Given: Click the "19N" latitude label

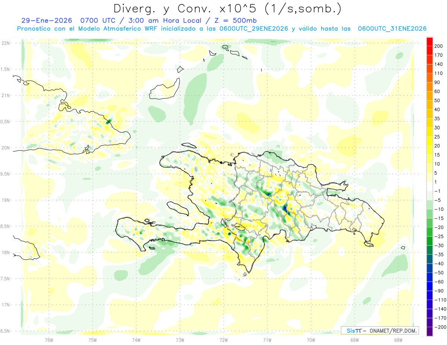Looking at the screenshot, I should pyautogui.click(x=5, y=200).
